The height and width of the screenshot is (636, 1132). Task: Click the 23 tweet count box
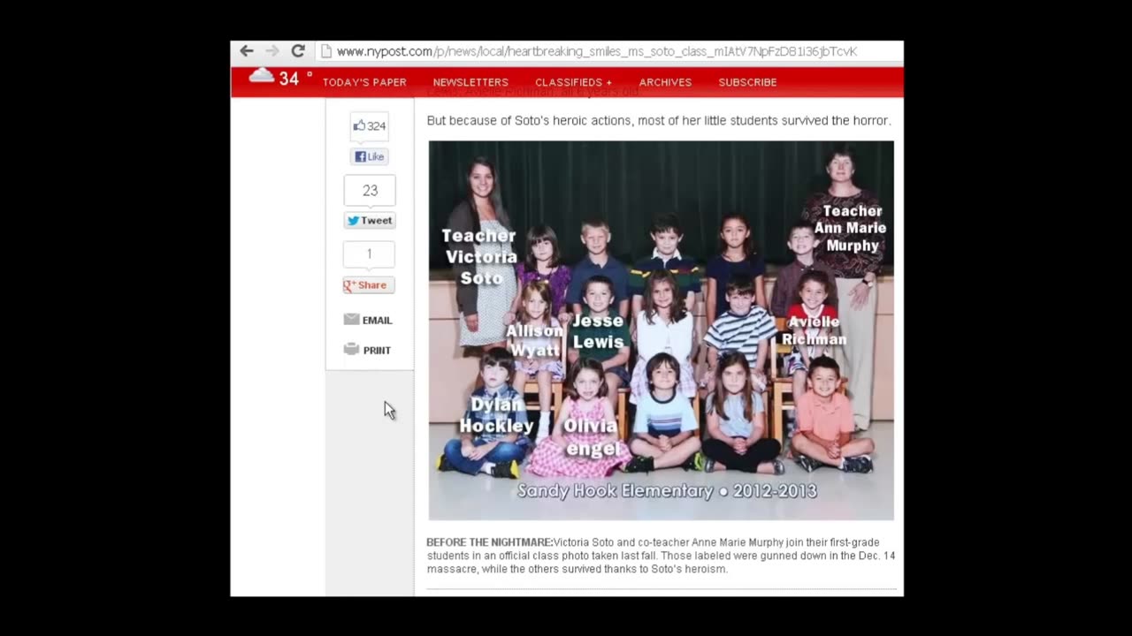pos(370,190)
